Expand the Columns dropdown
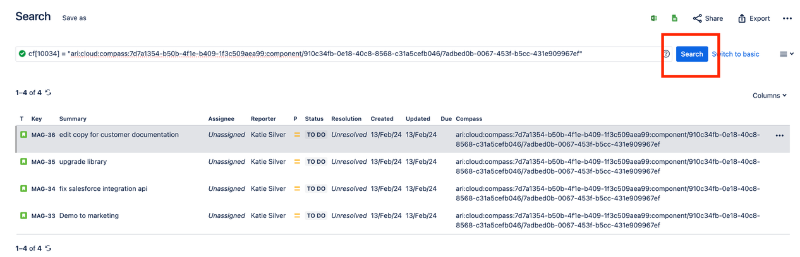The height and width of the screenshot is (257, 800). [770, 96]
